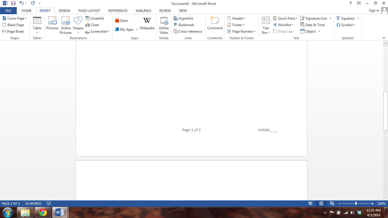Viewport: 388px width, 218px height.
Task: Expand the Equation dropdown arrow
Action: 358,18
